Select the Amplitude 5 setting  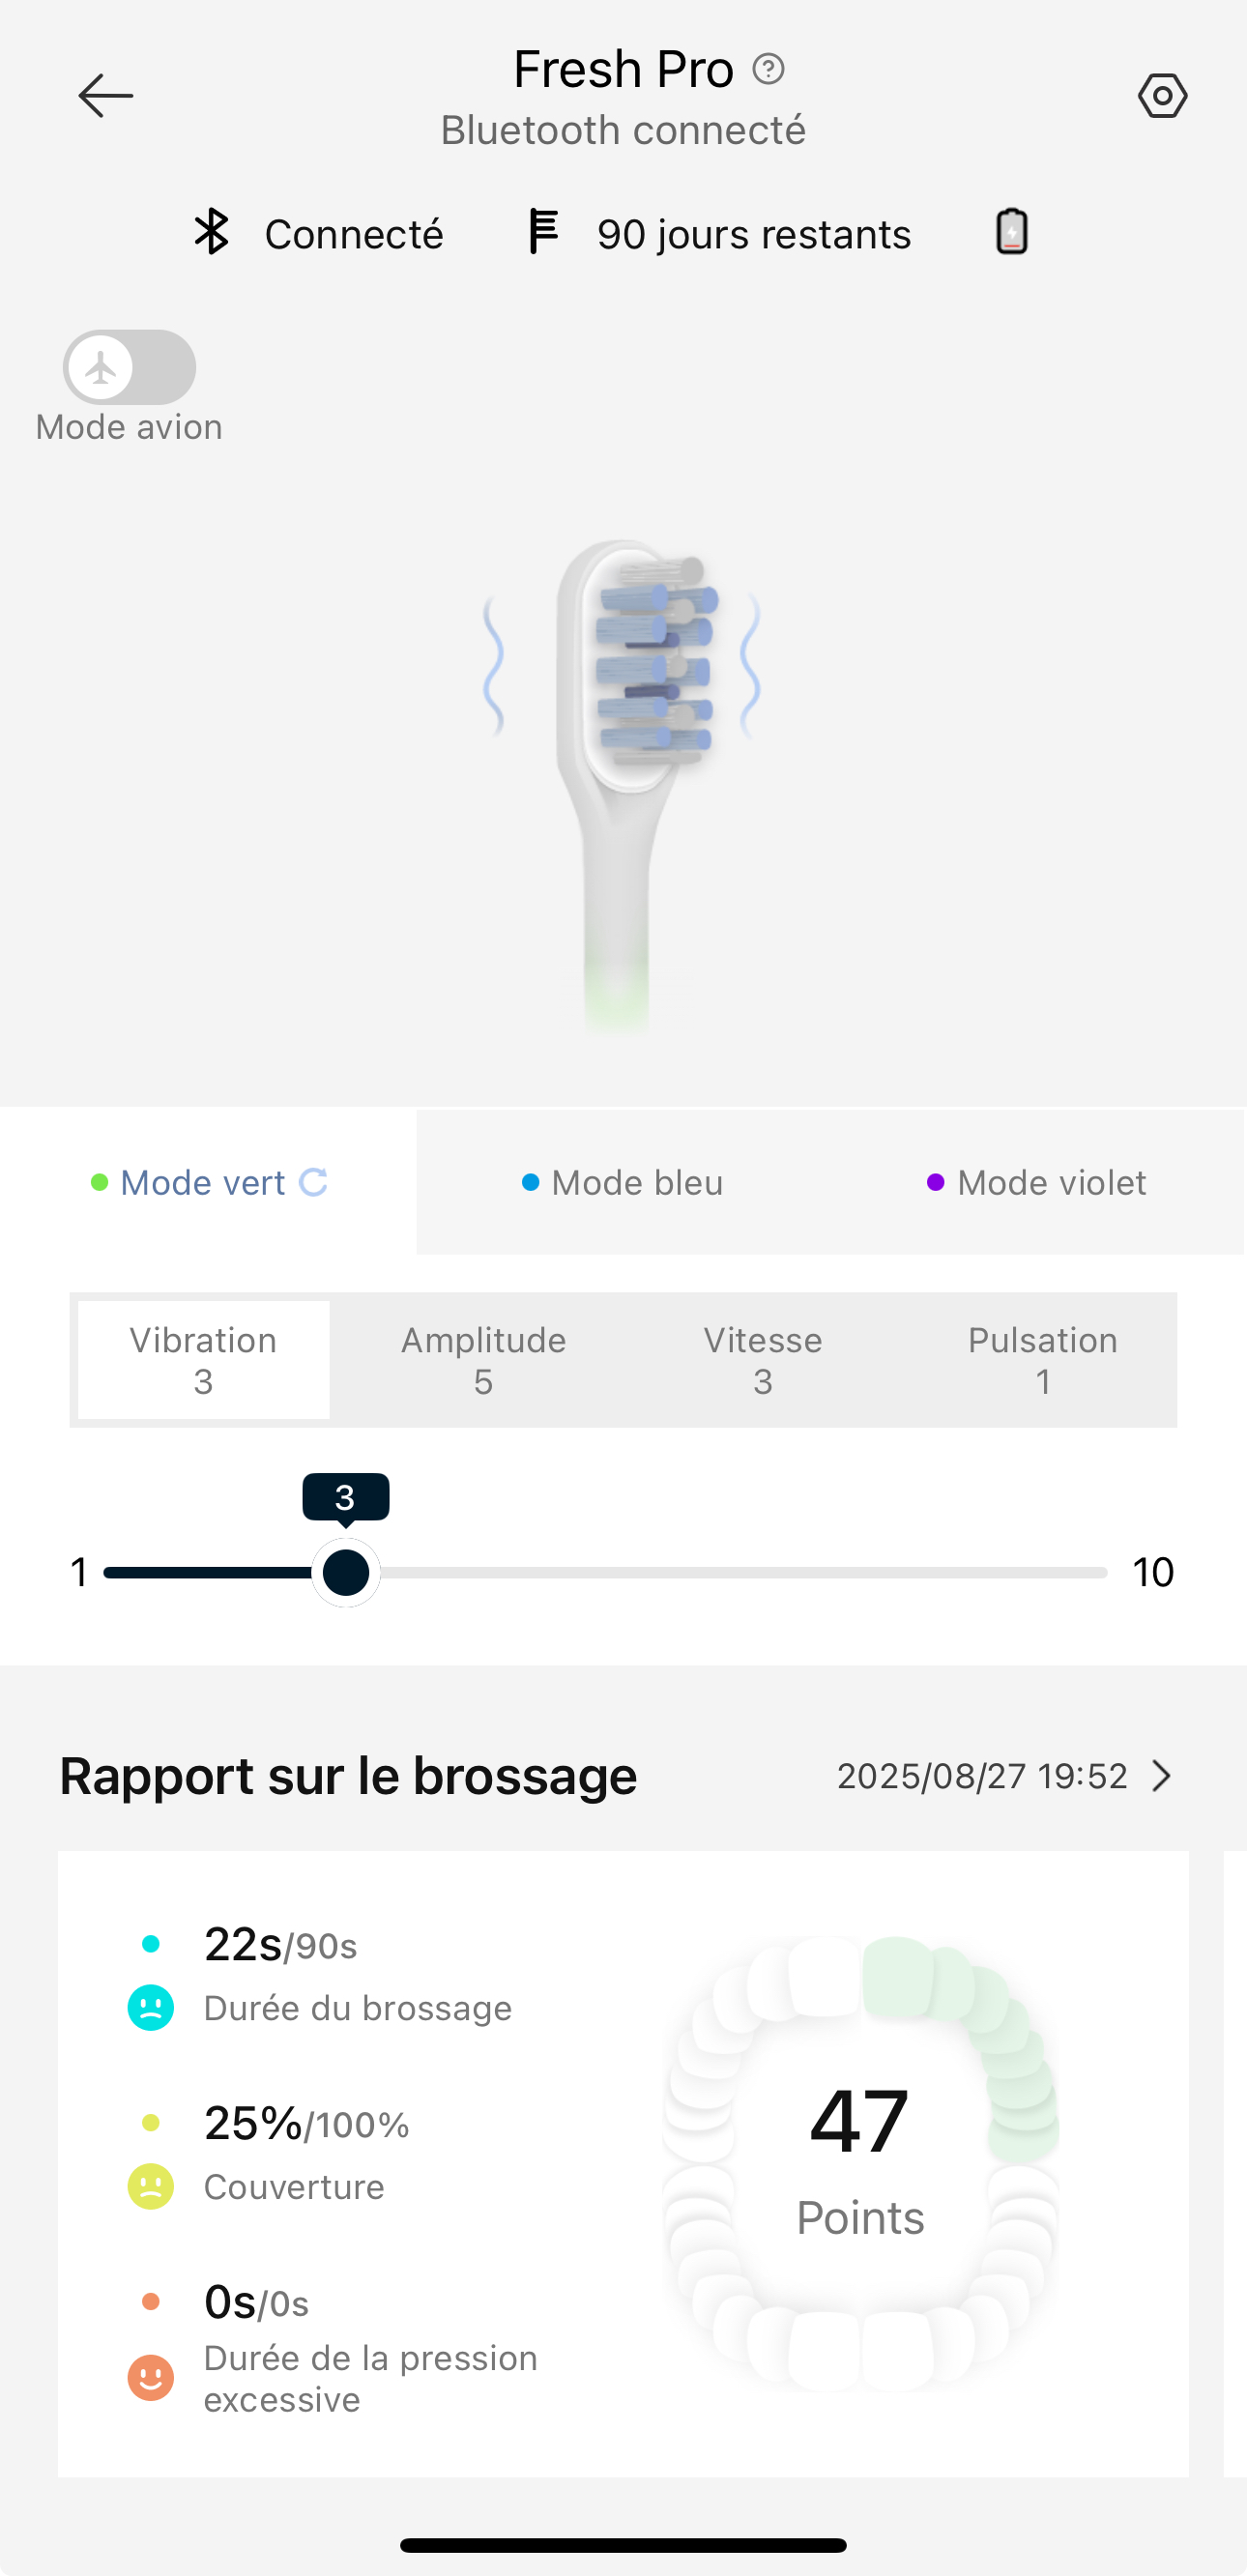[483, 1360]
